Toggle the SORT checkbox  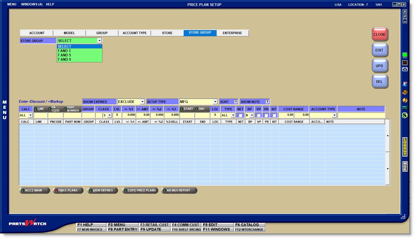[236, 102]
